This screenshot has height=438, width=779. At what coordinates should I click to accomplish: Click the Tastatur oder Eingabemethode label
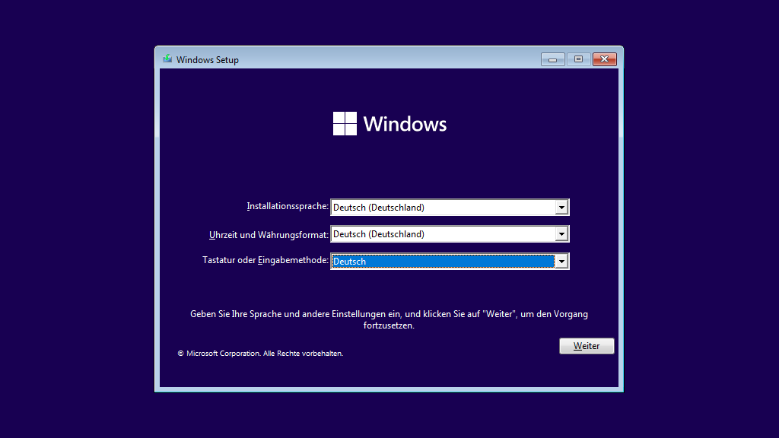click(x=265, y=261)
